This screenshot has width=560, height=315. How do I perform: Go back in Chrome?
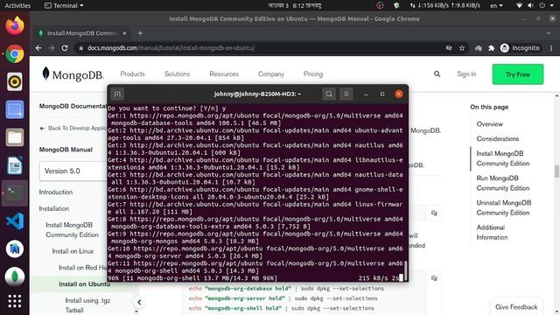tap(38, 48)
